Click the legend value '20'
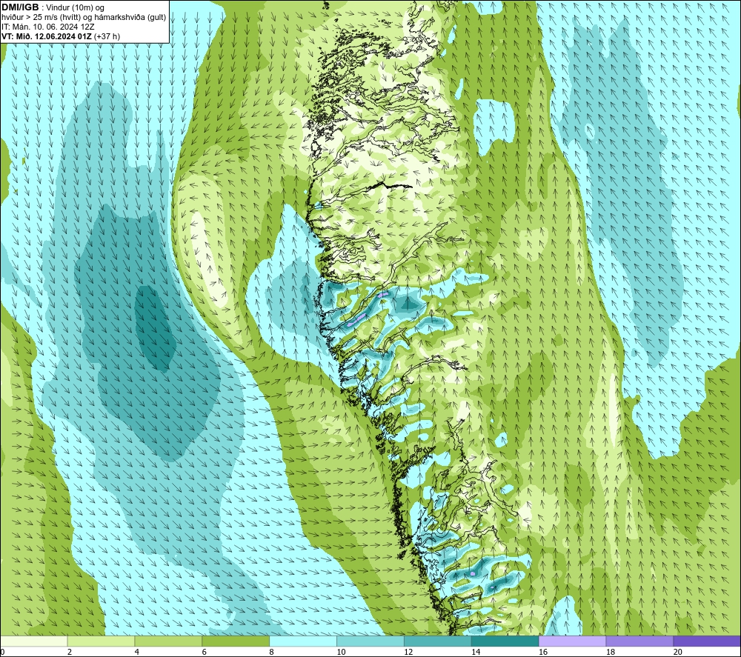 point(678,652)
